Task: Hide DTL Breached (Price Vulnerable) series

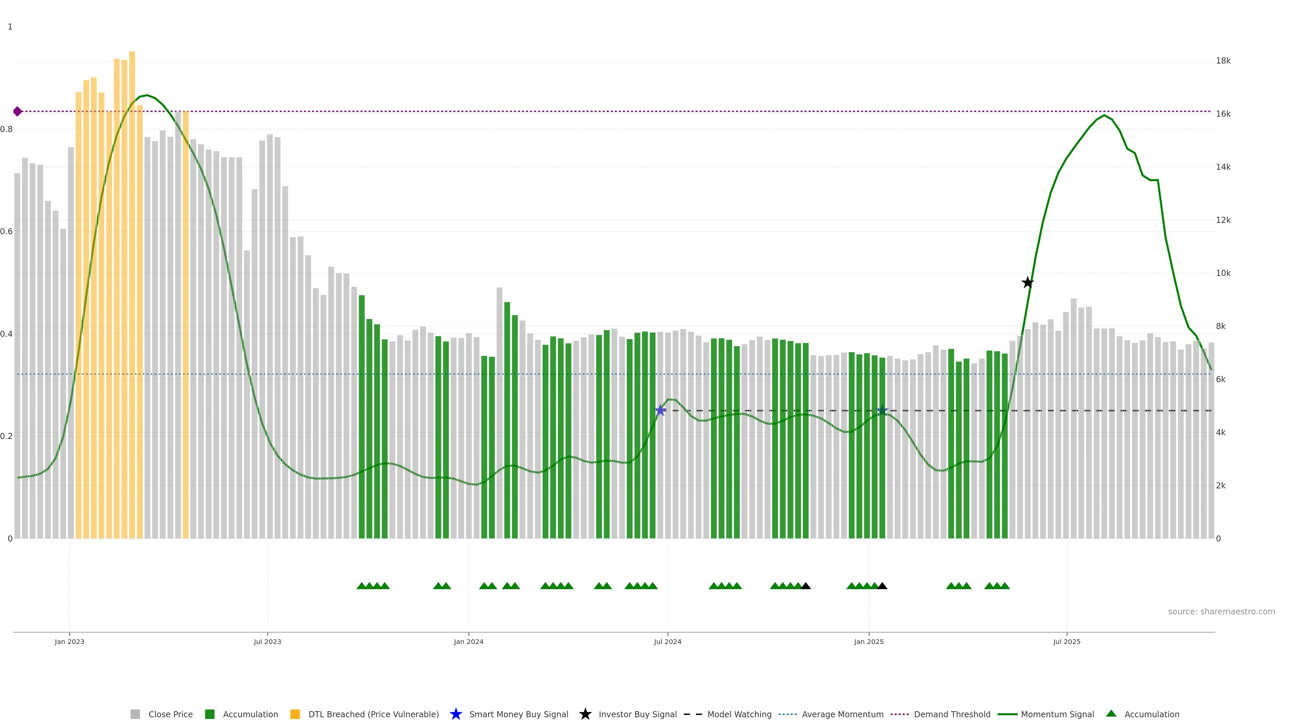Action: pyautogui.click(x=373, y=714)
